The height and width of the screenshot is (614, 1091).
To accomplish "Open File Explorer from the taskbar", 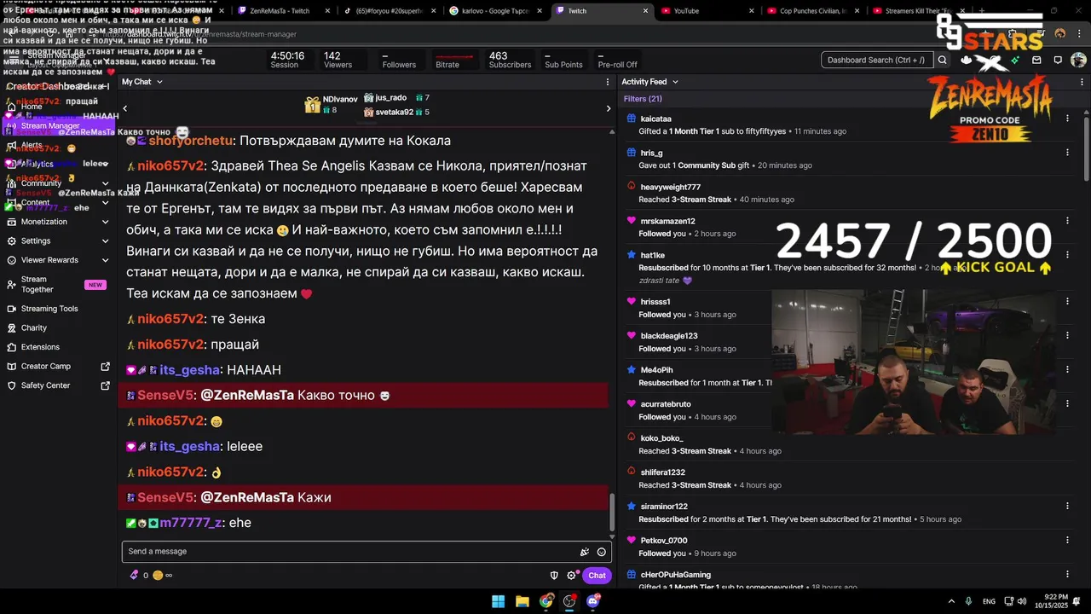I will [x=522, y=601].
